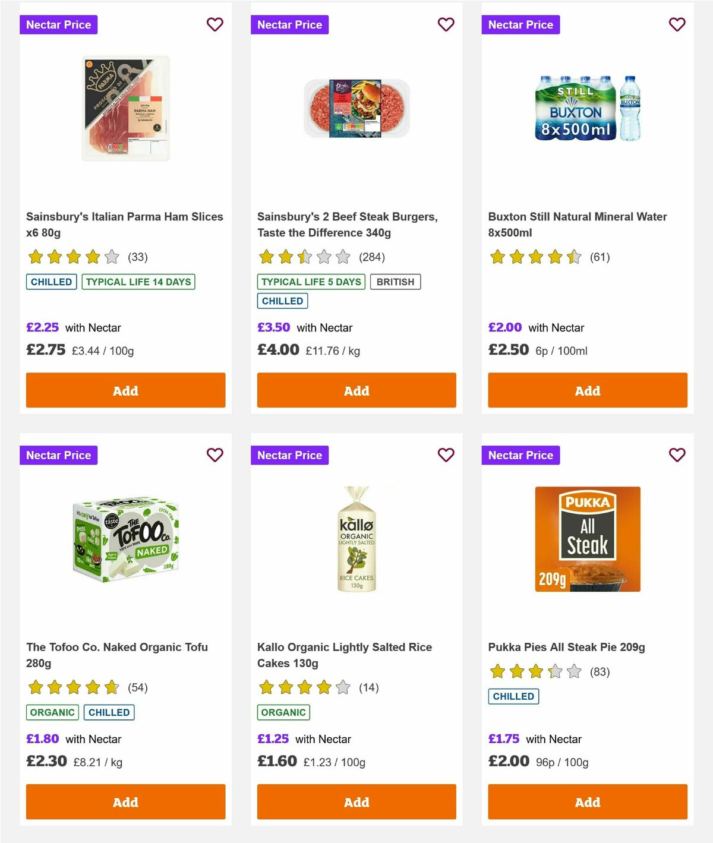713x843 pixels.
Task: Click the Nectar Price badge on Parma Ham
Action: (x=59, y=24)
